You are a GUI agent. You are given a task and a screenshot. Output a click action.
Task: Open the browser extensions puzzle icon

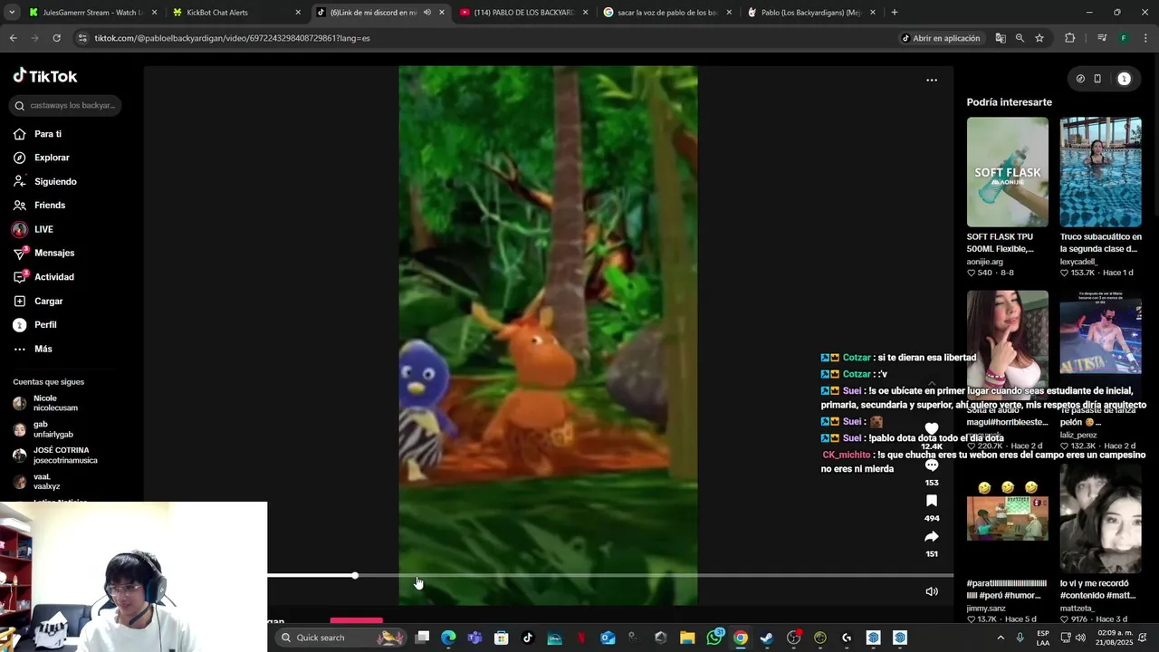(1070, 38)
